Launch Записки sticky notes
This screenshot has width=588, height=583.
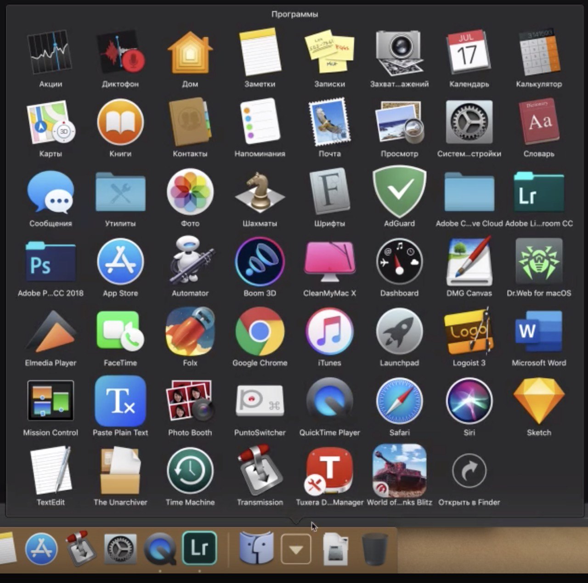(x=330, y=52)
